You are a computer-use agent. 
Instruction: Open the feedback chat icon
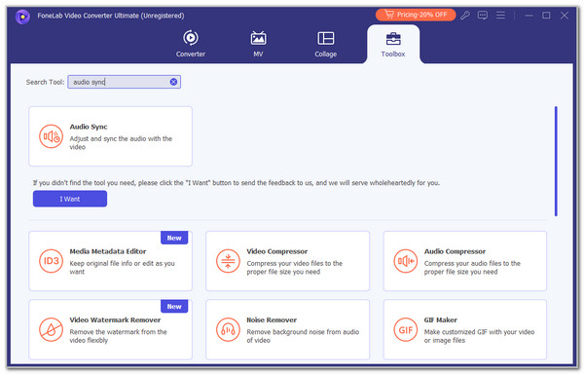point(483,16)
